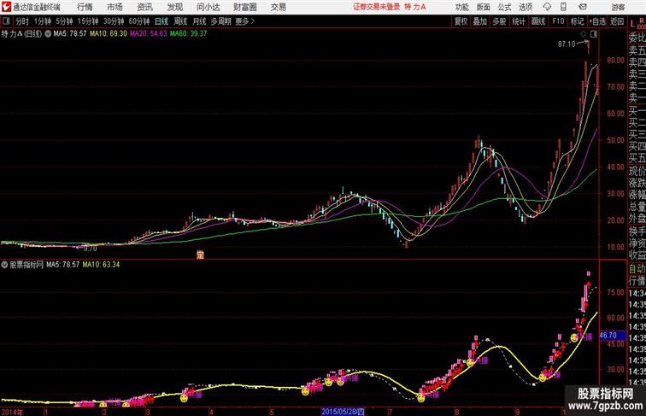Screen dimensions: 646x416
Task: Switch to the 15分钟 period tab
Action: [x=88, y=21]
